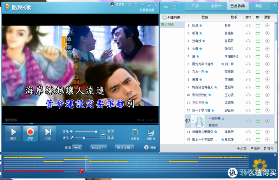Click the 麦克 microphone icon
279x180 pixels.
72,137
